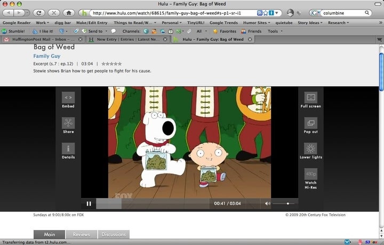Viewport: 384px width, 245px height.
Task: Select the globe channel icon
Action: pos(146,31)
